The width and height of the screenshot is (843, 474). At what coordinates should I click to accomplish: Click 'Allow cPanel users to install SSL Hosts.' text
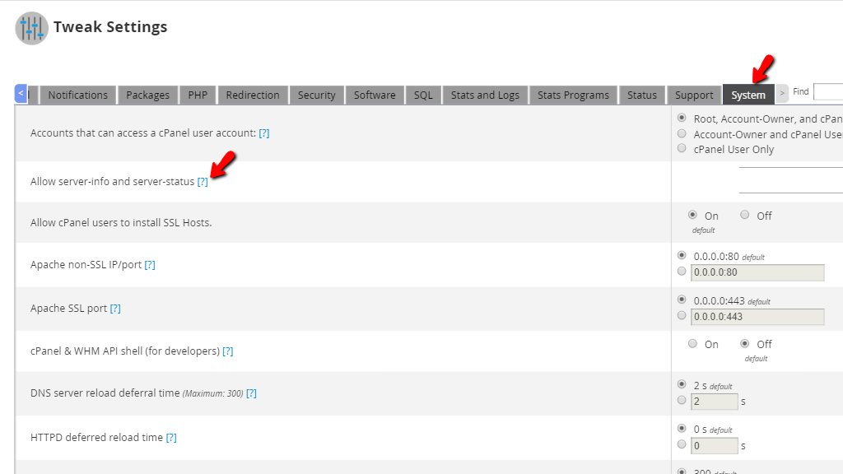click(x=121, y=222)
